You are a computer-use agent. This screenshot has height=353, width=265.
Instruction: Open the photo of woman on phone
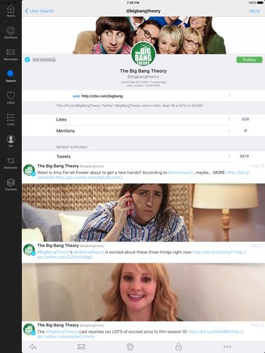[143, 212]
